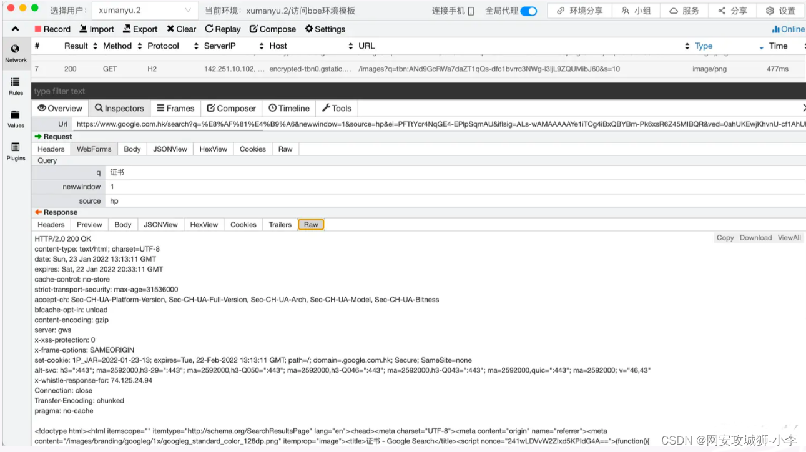
Task: Click the query value 证书
Action: click(x=117, y=172)
